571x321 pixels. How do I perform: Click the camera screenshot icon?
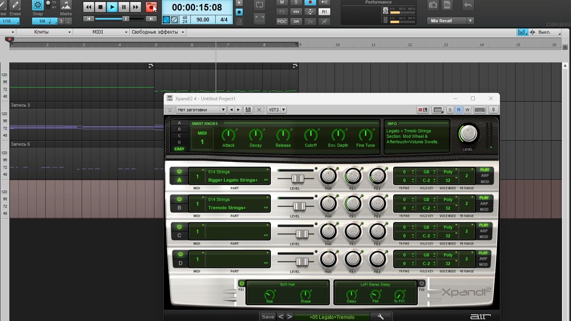(433, 5)
